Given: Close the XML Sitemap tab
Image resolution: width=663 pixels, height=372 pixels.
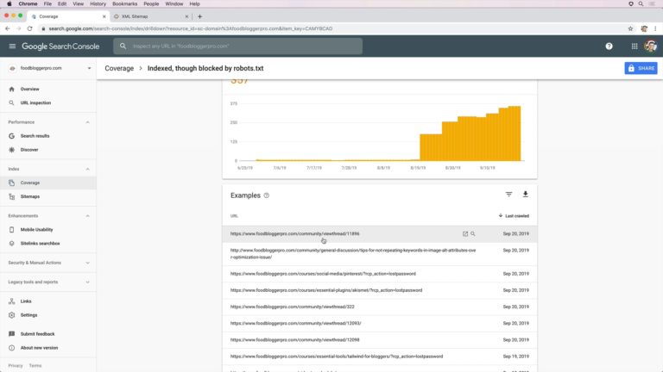Looking at the screenshot, I should point(186,16).
